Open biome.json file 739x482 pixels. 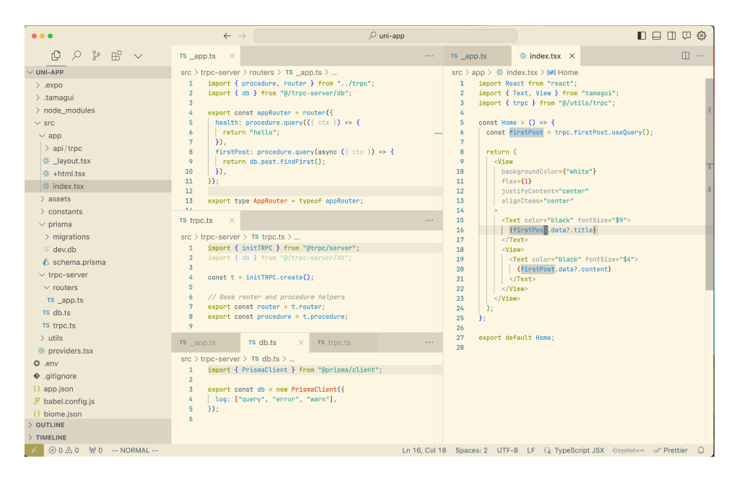pos(98,413)
